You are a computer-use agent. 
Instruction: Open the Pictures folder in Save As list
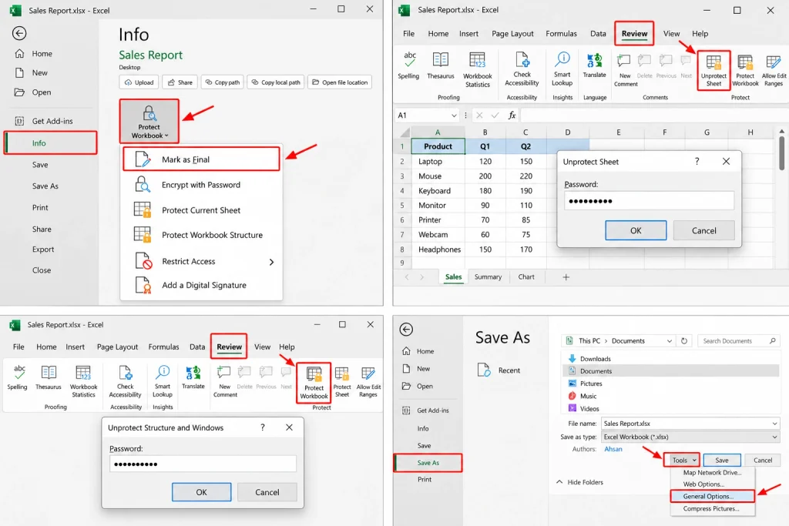pyautogui.click(x=591, y=384)
